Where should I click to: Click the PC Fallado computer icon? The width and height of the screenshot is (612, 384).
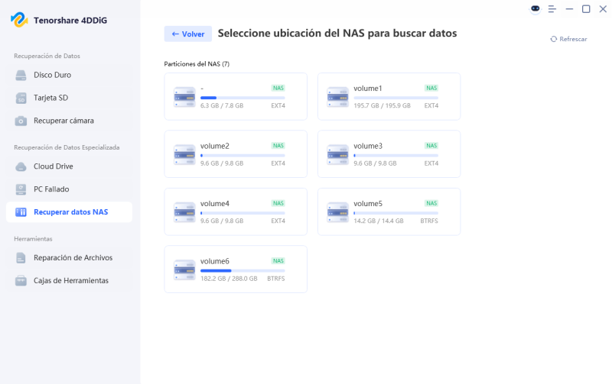coord(21,189)
